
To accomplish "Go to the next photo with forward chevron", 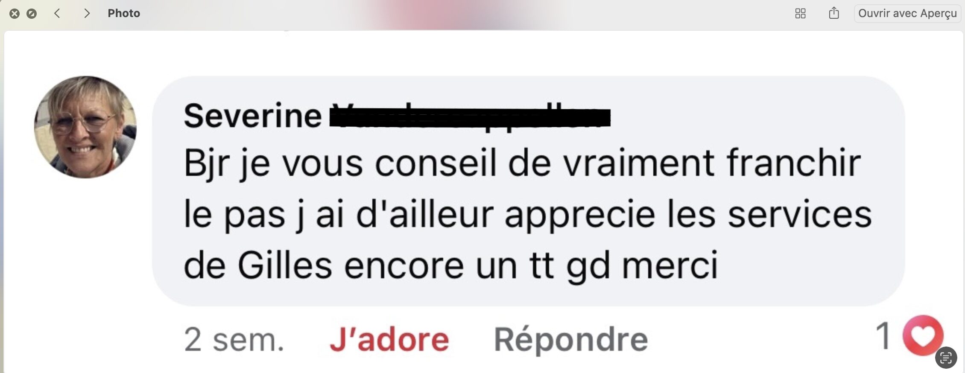I will click(87, 13).
